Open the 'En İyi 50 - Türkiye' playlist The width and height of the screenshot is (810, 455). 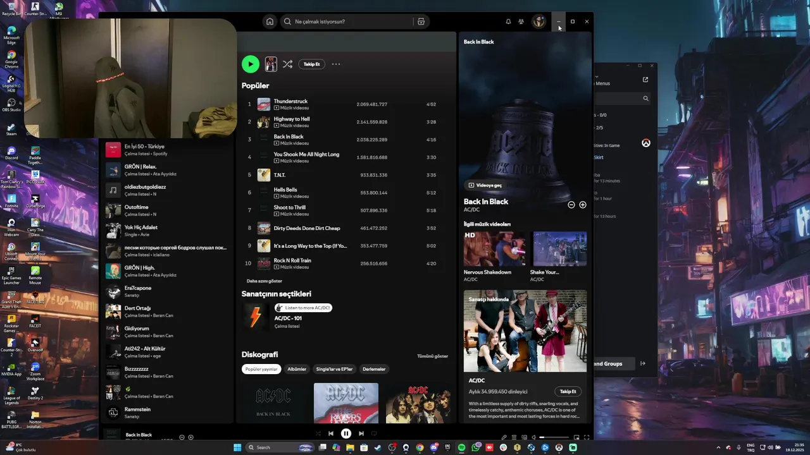coord(168,150)
